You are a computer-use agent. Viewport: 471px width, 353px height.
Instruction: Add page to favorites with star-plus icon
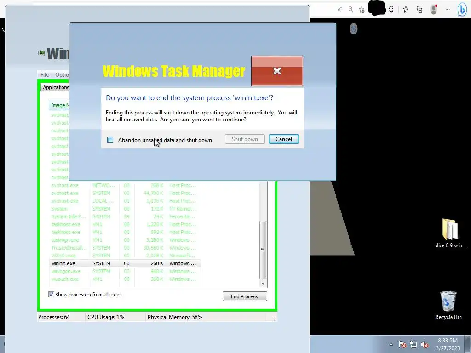click(x=362, y=10)
